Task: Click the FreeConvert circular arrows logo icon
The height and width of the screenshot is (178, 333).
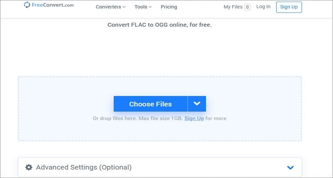Action: [28, 5]
